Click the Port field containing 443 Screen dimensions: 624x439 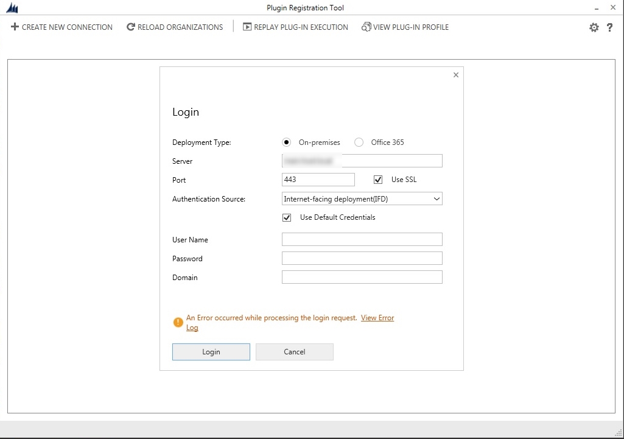tap(318, 180)
